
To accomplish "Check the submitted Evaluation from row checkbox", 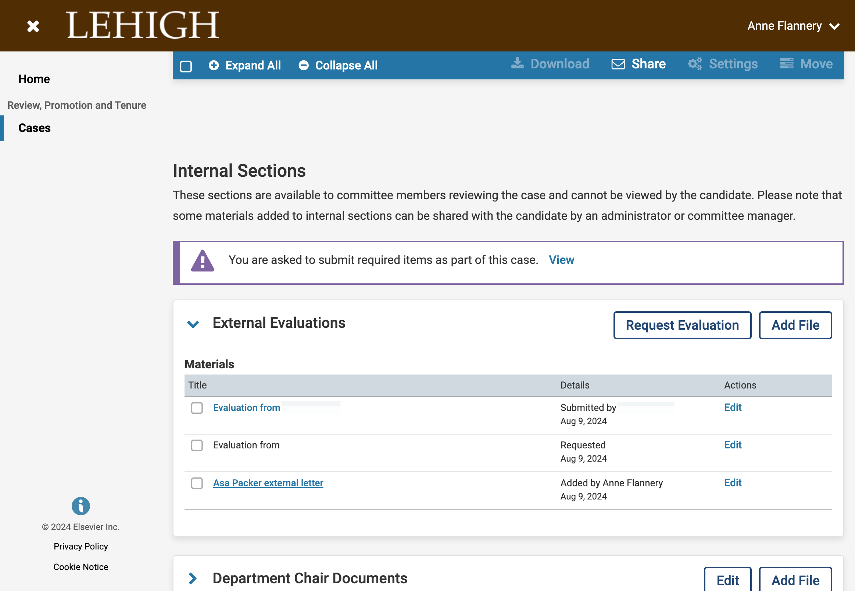I will click(197, 408).
